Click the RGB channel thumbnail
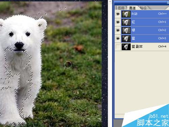Image resolution: width=169 pixels, height=127 pixels. click(x=126, y=14)
